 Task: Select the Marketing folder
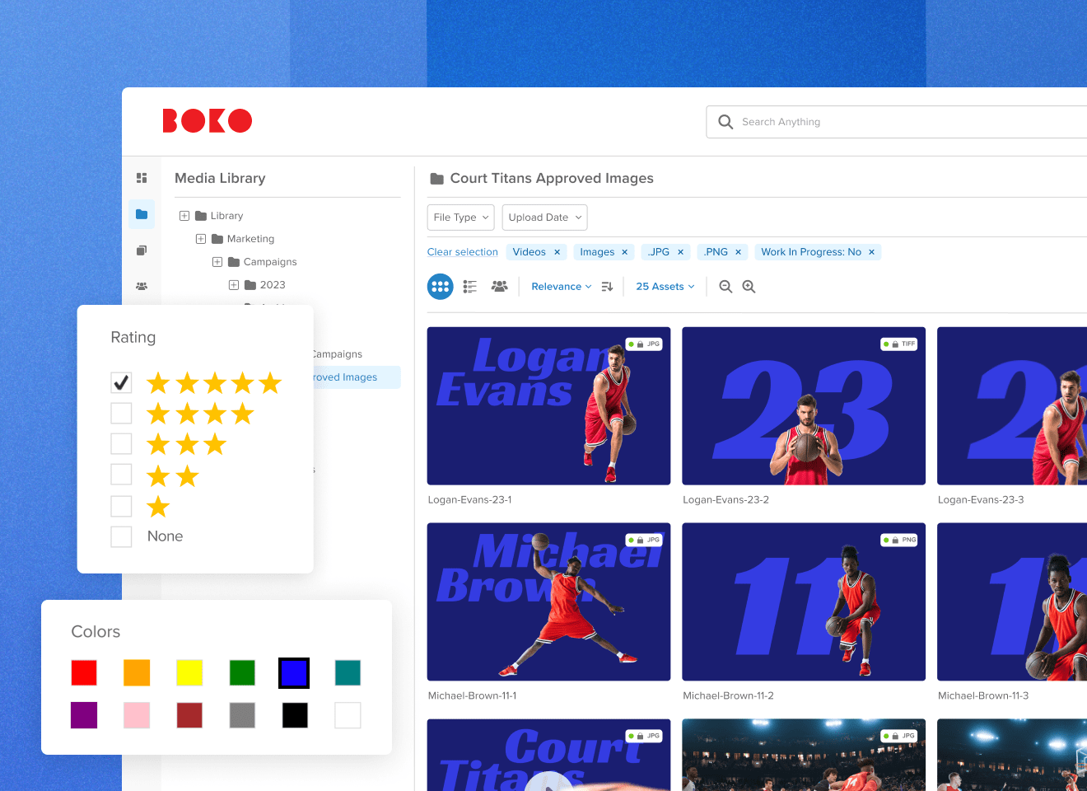(x=243, y=239)
